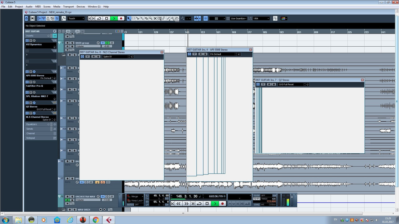Open the Transport menu
This screenshot has height=224, width=399.
(69, 7)
